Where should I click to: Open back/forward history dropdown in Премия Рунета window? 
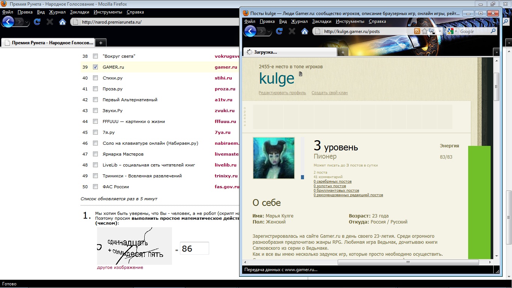tap(27, 22)
